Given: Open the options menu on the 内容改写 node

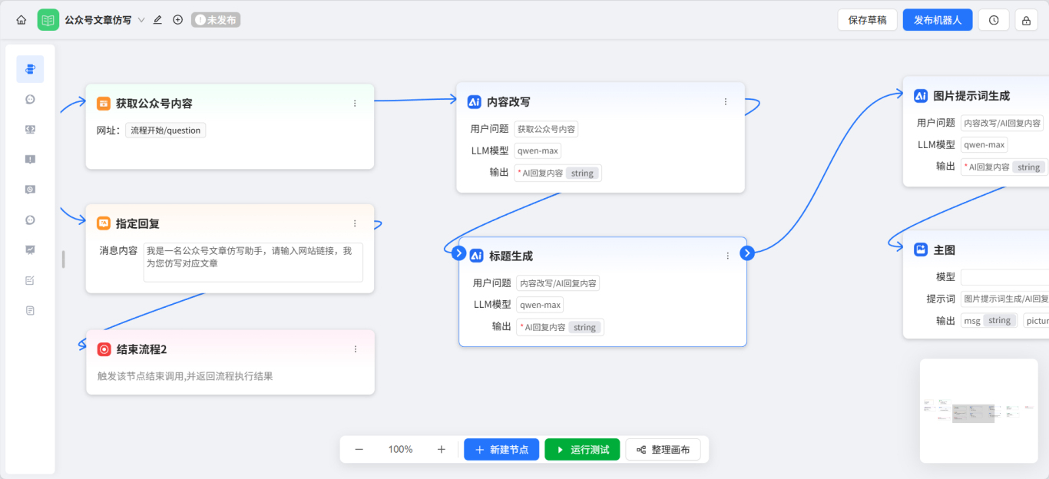Looking at the screenshot, I should pyautogui.click(x=725, y=101).
